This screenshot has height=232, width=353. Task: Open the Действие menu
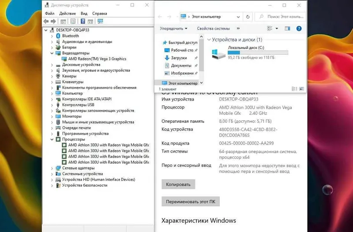(x=68, y=14)
